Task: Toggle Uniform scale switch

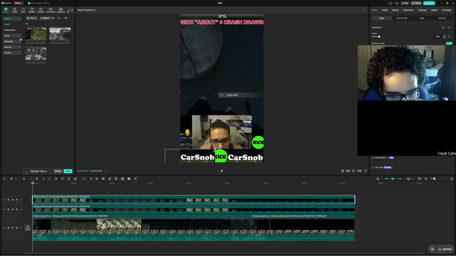Action: (x=449, y=43)
